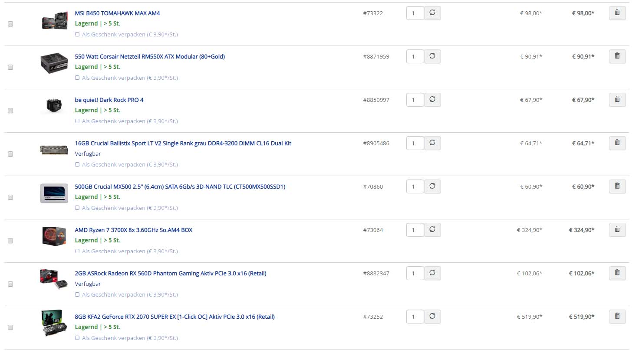Refresh quantity for ASRock Radeon RX 560D
Image resolution: width=642 pixels, height=356 pixels.
tap(432, 273)
